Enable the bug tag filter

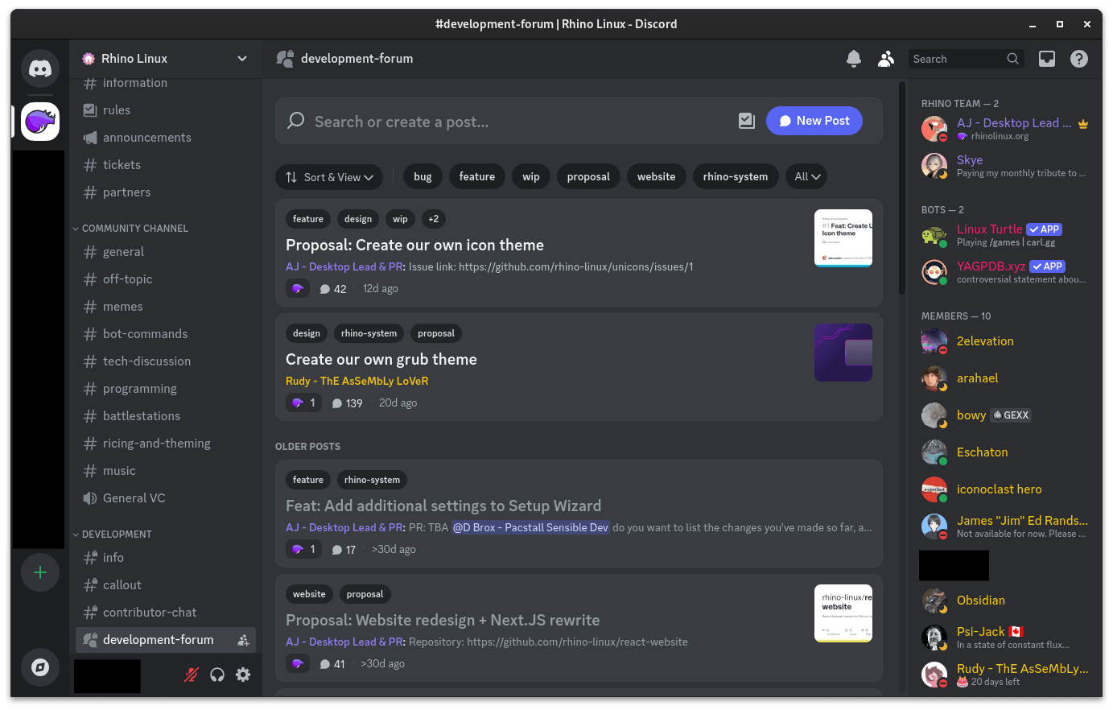coord(422,176)
